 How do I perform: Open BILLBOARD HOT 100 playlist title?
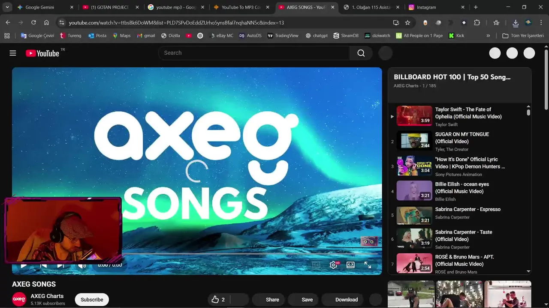click(452, 77)
